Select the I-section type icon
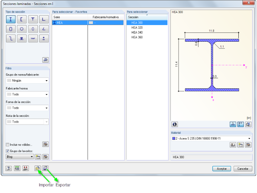Screen dimensions: 257x193 11,19
